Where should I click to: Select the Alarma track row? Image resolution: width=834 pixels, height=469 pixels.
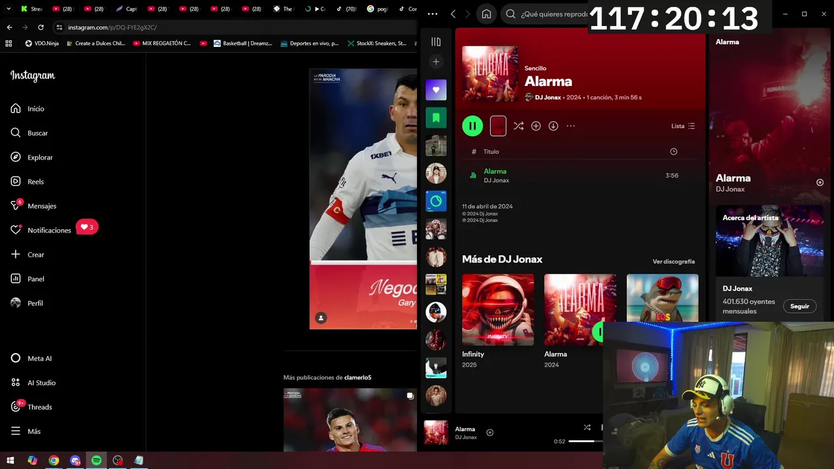click(579, 175)
